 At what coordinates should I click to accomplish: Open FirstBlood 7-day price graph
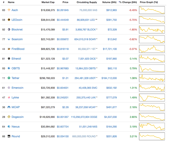[152, 49]
